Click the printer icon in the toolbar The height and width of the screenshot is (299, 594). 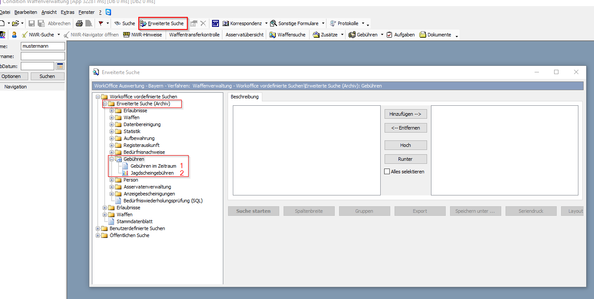[x=79, y=23]
